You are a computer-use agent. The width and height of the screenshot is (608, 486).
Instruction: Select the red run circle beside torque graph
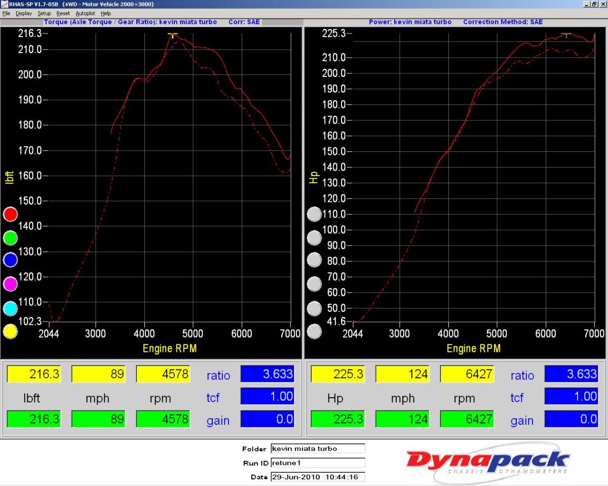click(10, 214)
